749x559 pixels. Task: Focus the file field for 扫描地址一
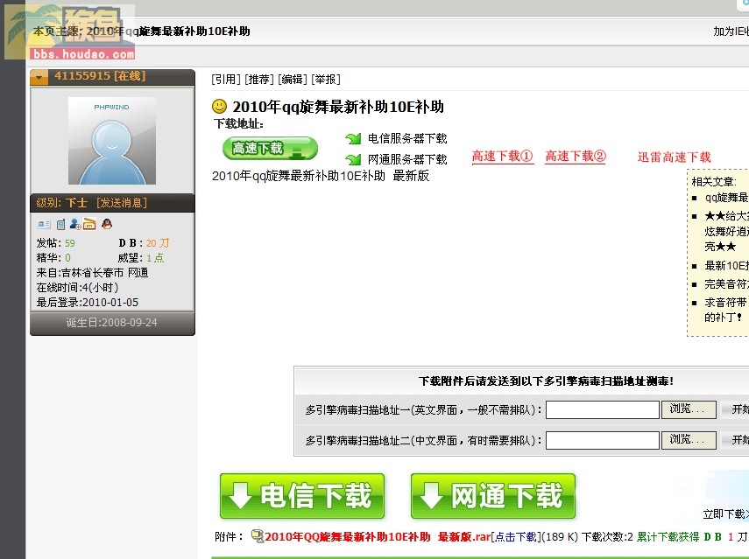click(x=603, y=409)
